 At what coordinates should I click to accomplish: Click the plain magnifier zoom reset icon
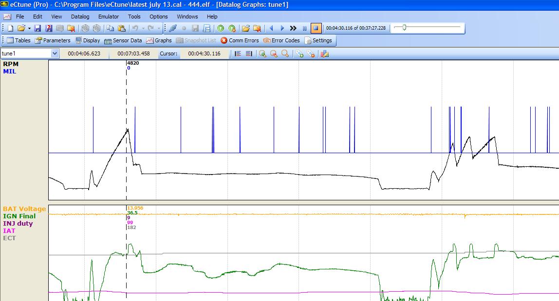(285, 54)
